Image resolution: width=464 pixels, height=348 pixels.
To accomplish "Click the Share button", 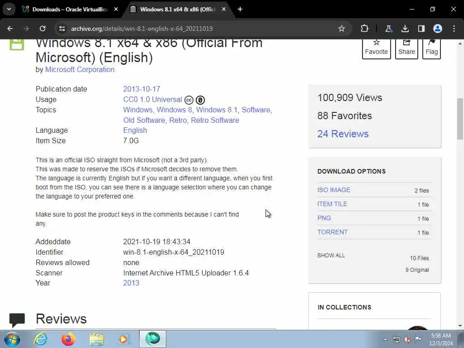I will pos(406,48).
